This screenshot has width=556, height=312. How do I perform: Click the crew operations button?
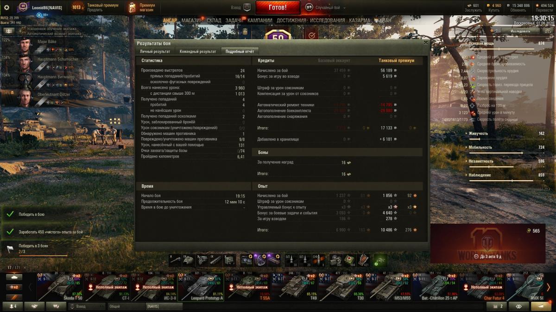pos(8,31)
